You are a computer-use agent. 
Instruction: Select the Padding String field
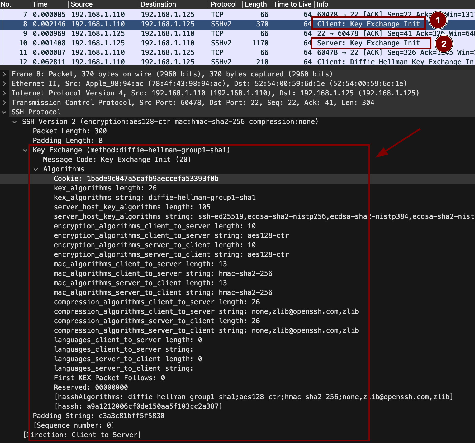[x=98, y=416]
